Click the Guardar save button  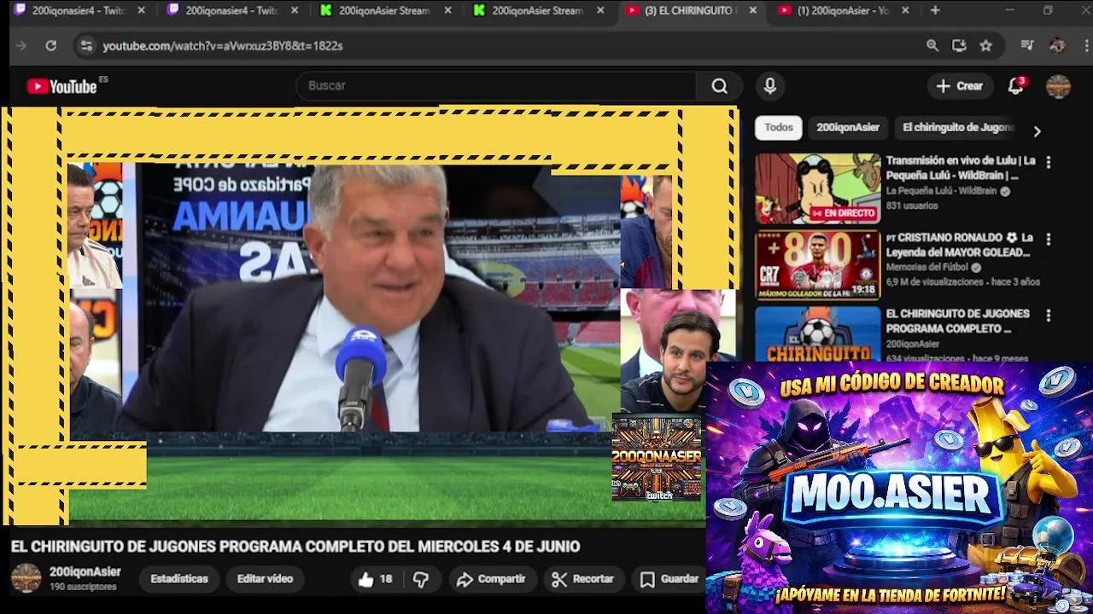pyautogui.click(x=670, y=579)
